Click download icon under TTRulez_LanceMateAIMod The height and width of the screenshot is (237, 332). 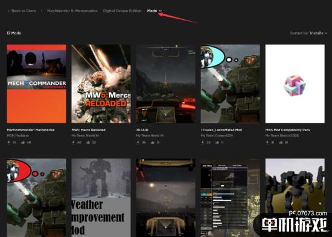click(203, 143)
